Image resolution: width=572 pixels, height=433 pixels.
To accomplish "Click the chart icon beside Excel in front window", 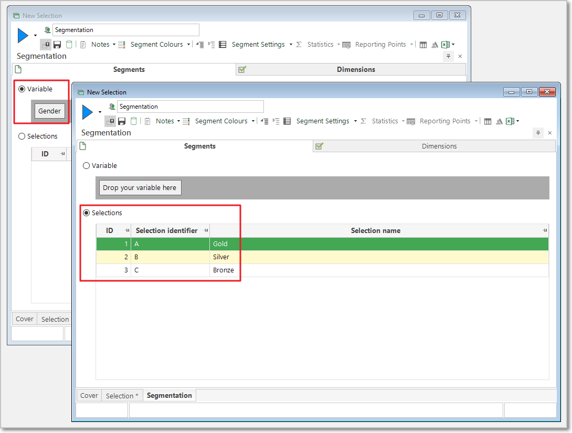I will 499,121.
